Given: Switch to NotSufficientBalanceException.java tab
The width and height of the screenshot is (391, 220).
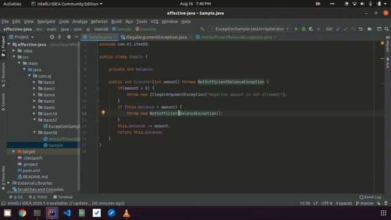Looking at the screenshot, I should click(236, 37).
